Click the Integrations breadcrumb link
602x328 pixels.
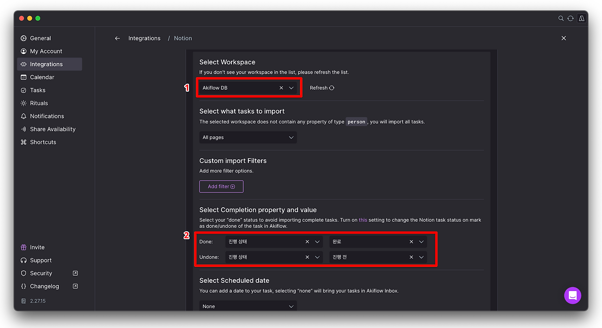pos(144,39)
